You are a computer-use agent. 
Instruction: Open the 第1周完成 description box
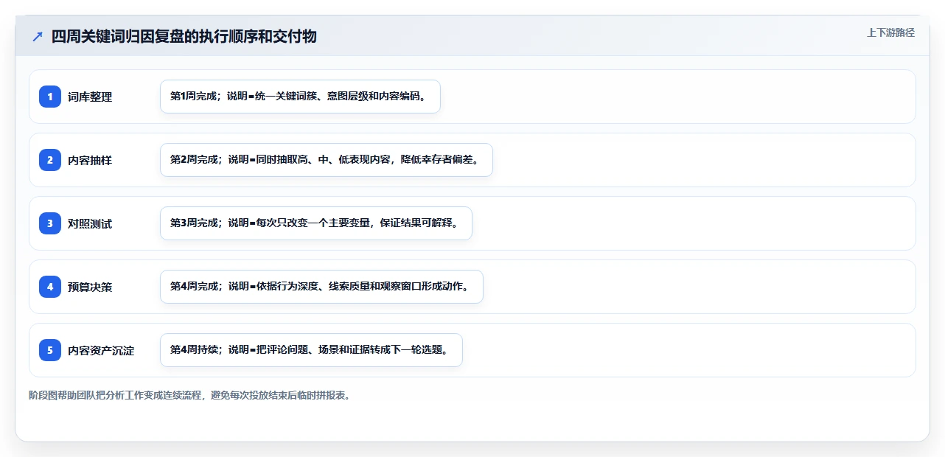(300, 97)
